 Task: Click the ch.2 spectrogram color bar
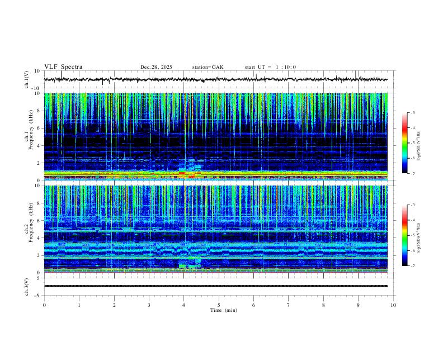404,235
